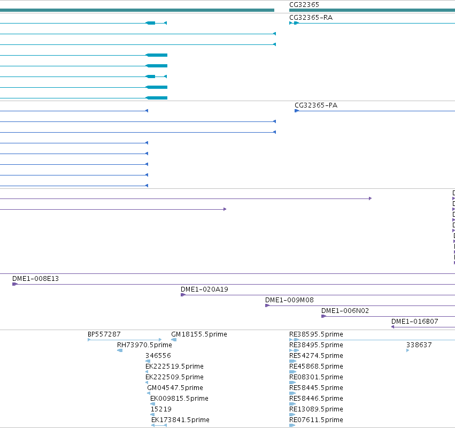The image size is (455, 428).
Task: Open the EK173841.5prime EST label
Action: [180, 420]
